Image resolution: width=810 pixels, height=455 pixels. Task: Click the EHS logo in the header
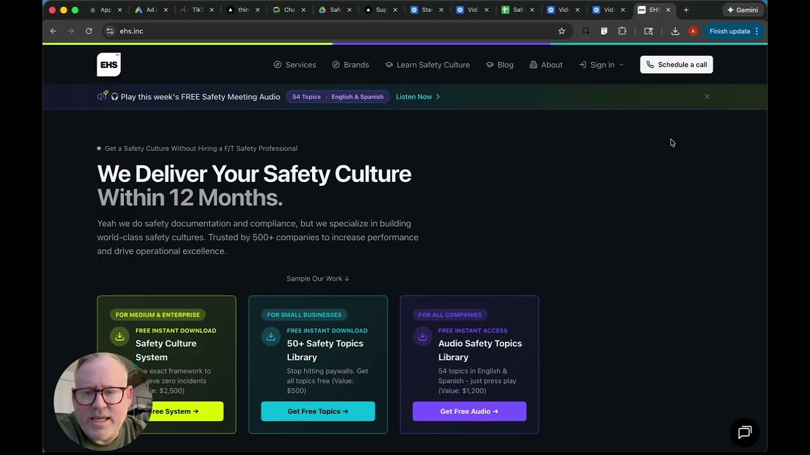point(108,64)
